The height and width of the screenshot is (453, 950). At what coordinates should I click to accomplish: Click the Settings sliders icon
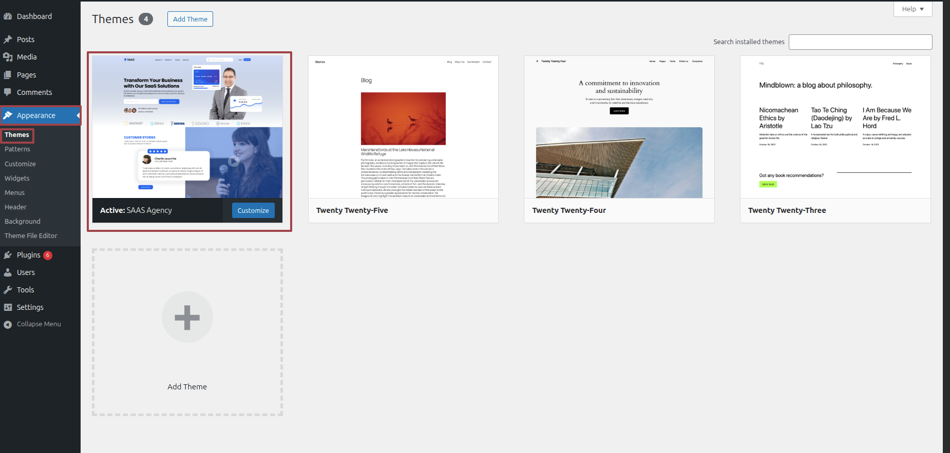tap(8, 307)
